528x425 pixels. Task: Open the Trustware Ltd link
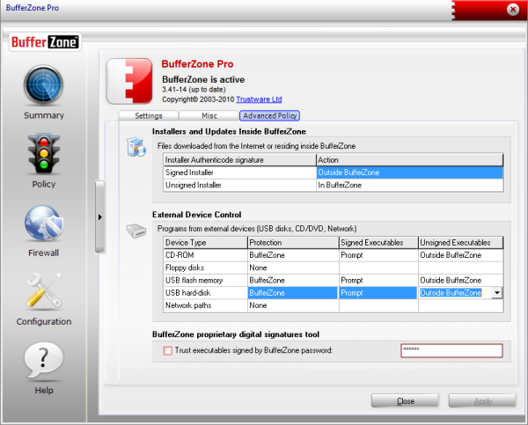pyautogui.click(x=259, y=99)
